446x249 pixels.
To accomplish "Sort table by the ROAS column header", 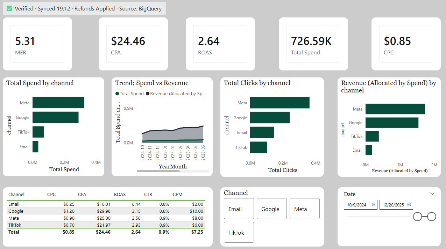I will (120, 195).
